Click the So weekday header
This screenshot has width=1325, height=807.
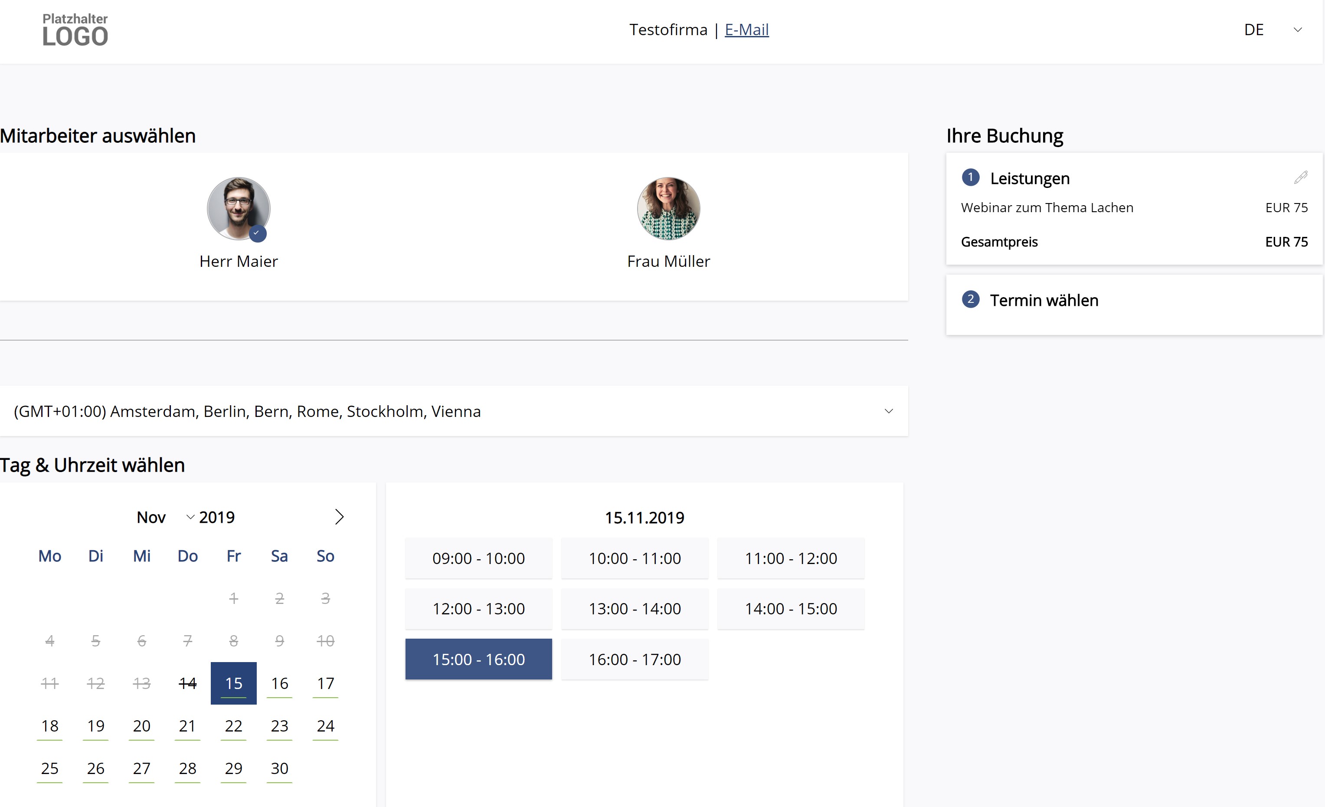[325, 556]
